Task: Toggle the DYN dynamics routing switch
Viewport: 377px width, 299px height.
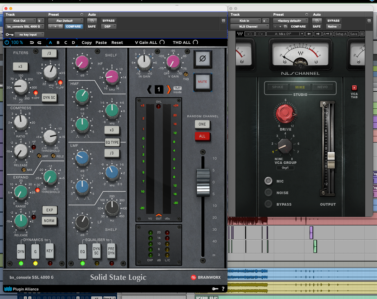Action: (21, 252)
